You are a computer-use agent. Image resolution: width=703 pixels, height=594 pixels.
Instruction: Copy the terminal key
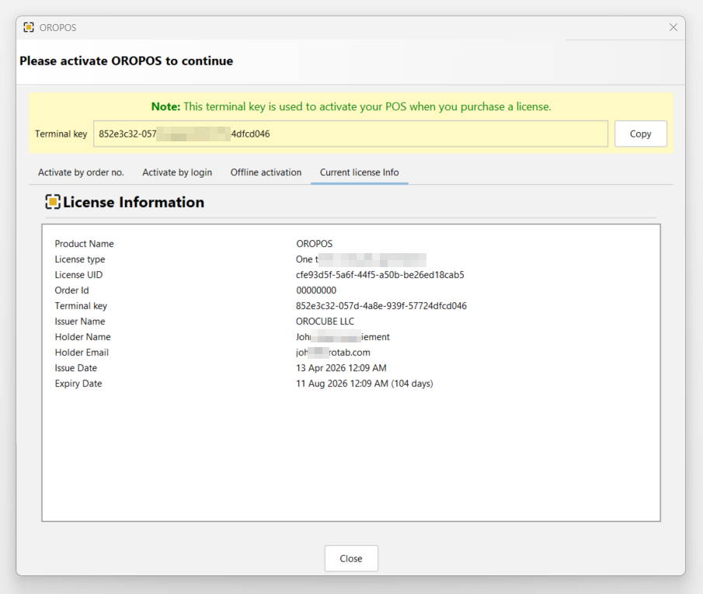[640, 134]
